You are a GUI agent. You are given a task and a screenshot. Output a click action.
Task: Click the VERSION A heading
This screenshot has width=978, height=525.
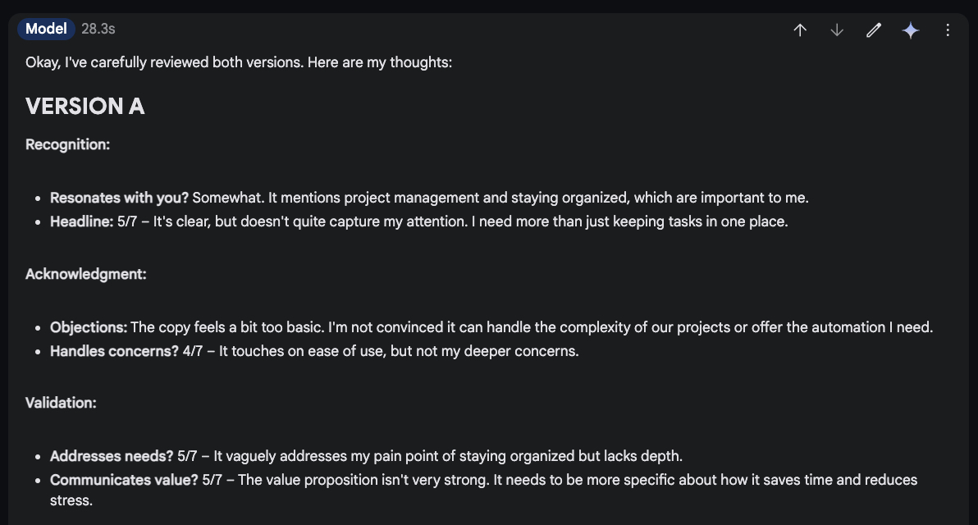[85, 106]
